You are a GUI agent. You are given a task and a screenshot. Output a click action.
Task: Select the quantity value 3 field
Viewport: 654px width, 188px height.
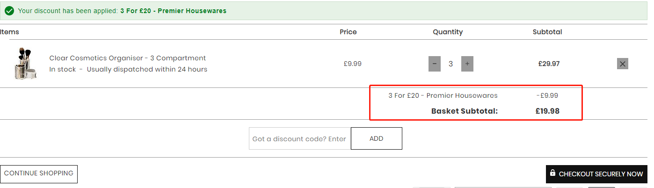click(451, 64)
